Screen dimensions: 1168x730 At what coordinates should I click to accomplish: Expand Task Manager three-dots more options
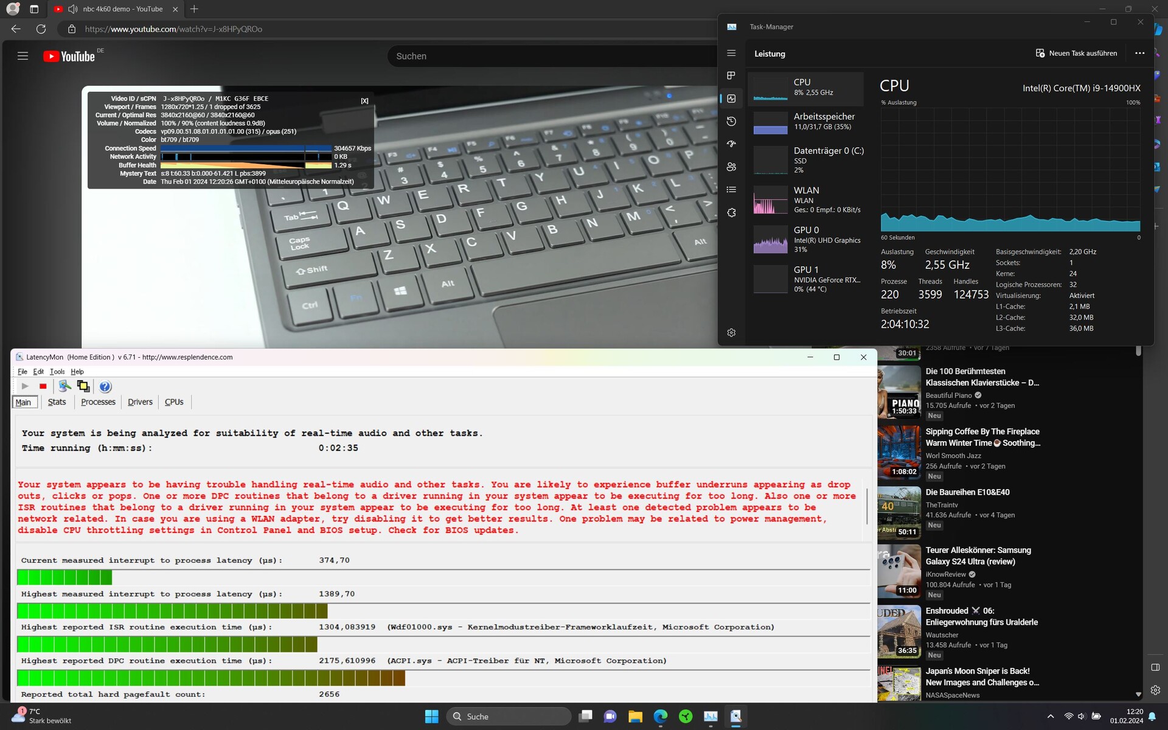click(x=1139, y=54)
